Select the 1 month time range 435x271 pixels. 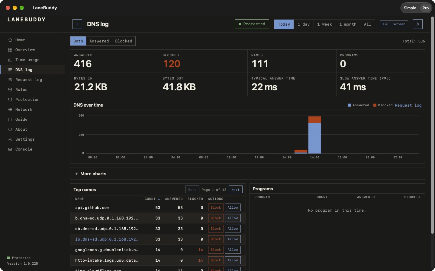click(x=348, y=24)
